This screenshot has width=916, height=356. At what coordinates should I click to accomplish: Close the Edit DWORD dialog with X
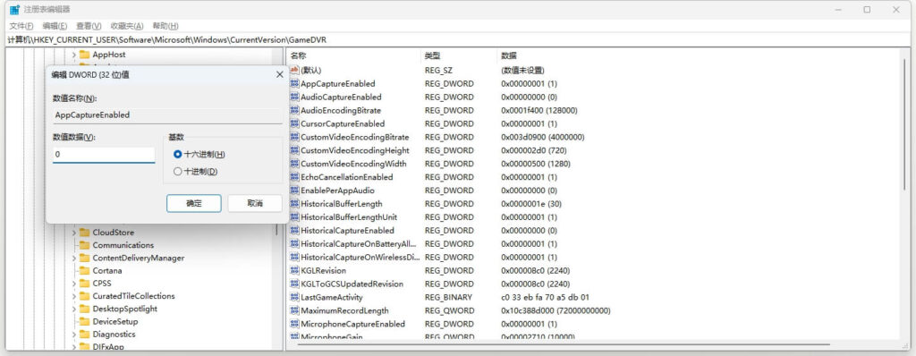pyautogui.click(x=279, y=74)
